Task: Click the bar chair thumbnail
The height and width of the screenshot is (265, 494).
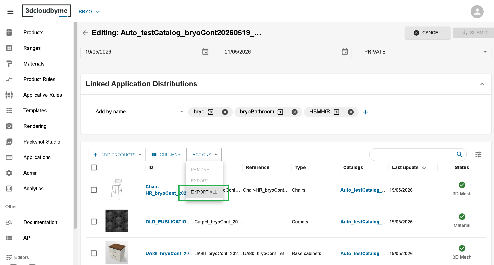Action: pyautogui.click(x=117, y=189)
